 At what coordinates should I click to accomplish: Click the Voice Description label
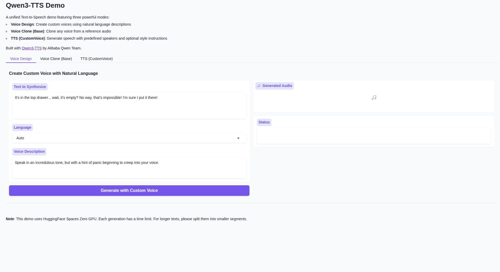(29, 151)
